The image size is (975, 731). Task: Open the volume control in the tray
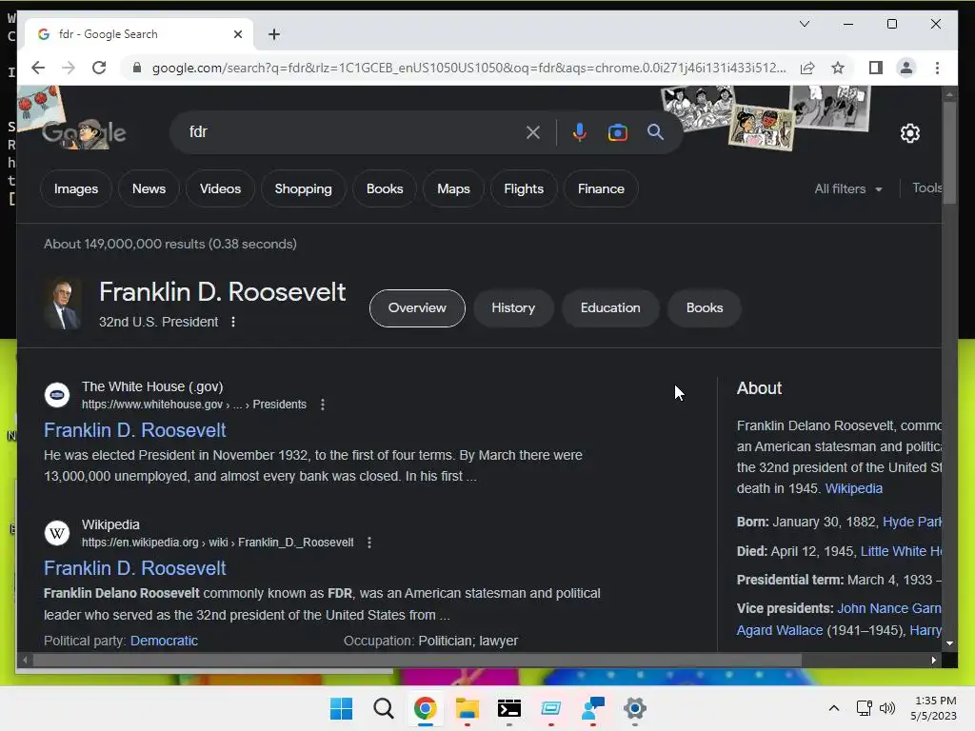887,708
